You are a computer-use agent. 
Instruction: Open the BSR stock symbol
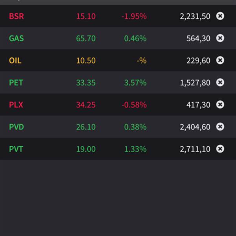tap(16, 17)
